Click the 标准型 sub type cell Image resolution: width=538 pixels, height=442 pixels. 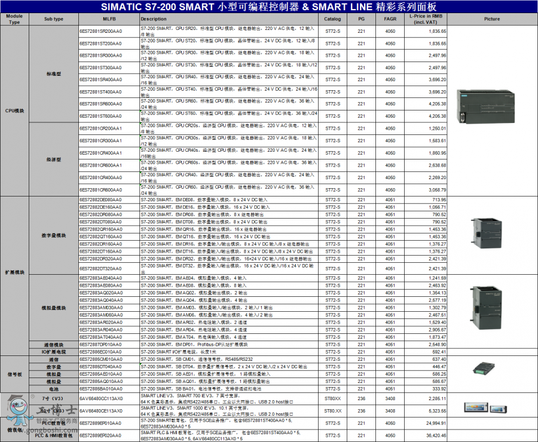point(54,73)
